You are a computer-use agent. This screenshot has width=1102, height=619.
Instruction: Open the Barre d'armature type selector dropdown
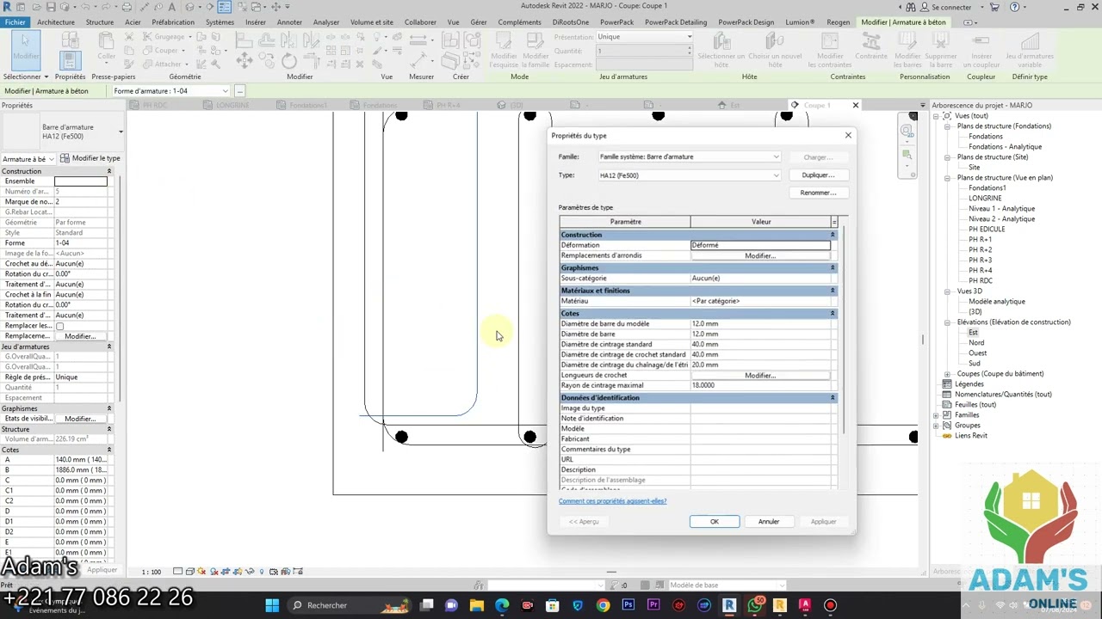point(121,132)
